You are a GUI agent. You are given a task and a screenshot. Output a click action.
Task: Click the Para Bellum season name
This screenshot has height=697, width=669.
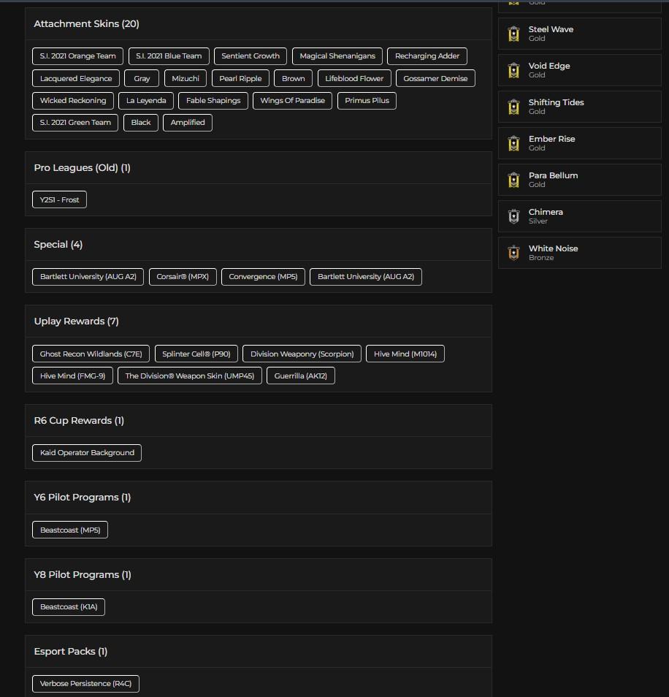[x=553, y=175]
